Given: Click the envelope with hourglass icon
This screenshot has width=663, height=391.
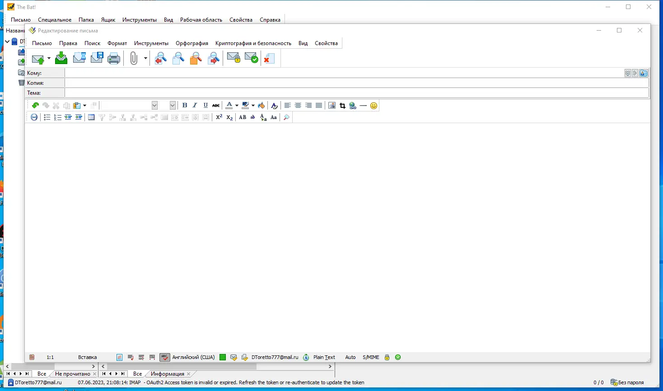Looking at the screenshot, I should pos(79,58).
